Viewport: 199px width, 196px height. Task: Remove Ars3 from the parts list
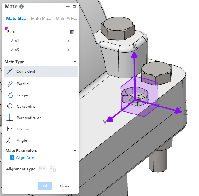click(69, 50)
